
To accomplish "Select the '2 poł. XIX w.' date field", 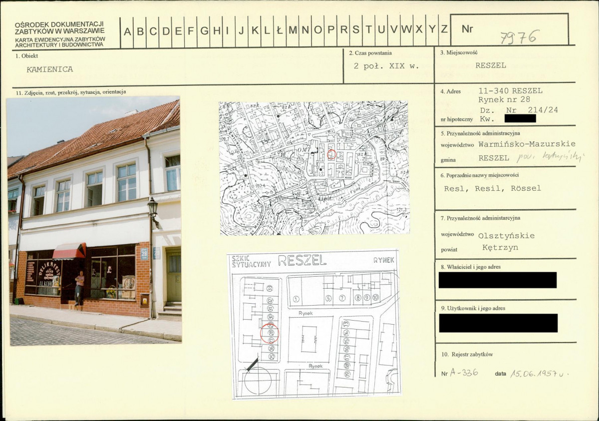I will point(386,65).
